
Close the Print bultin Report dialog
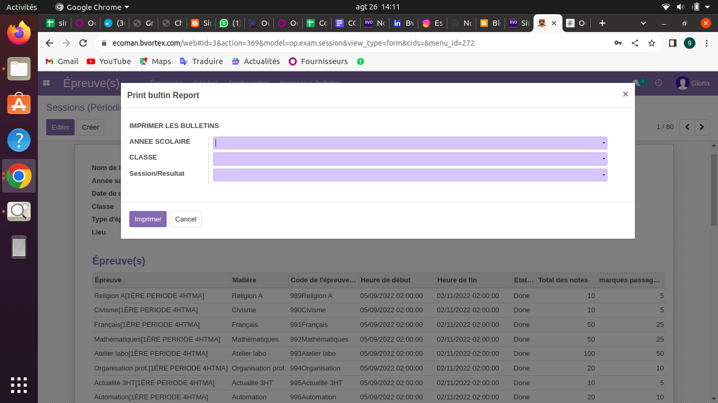625,94
